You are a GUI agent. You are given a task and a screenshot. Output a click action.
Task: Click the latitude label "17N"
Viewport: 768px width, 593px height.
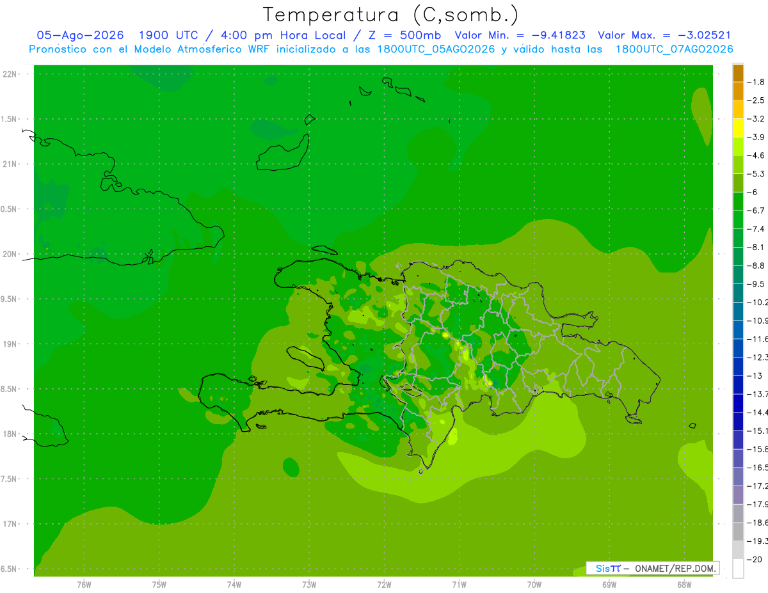coord(10,525)
